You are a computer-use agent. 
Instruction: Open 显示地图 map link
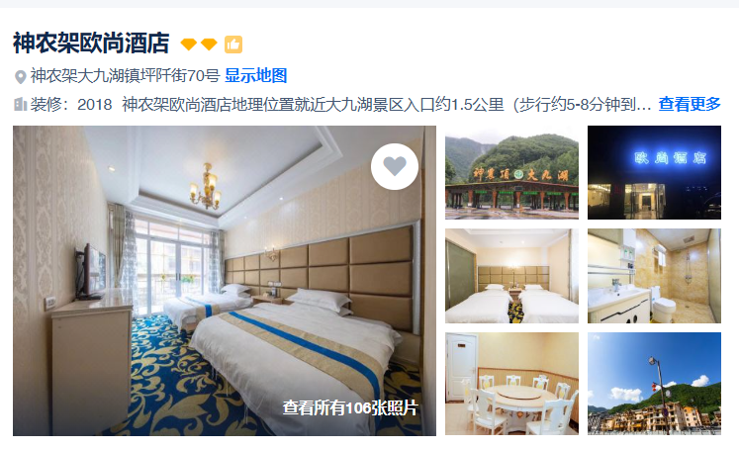(256, 75)
